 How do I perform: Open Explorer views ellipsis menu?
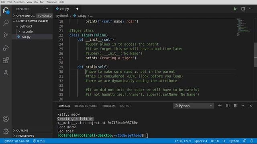click(x=46, y=9)
